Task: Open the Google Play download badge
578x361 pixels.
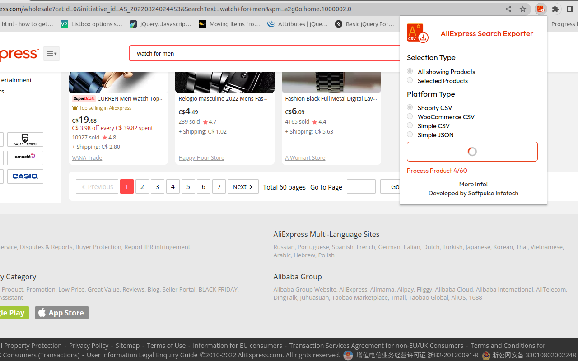Action: (x=14, y=313)
